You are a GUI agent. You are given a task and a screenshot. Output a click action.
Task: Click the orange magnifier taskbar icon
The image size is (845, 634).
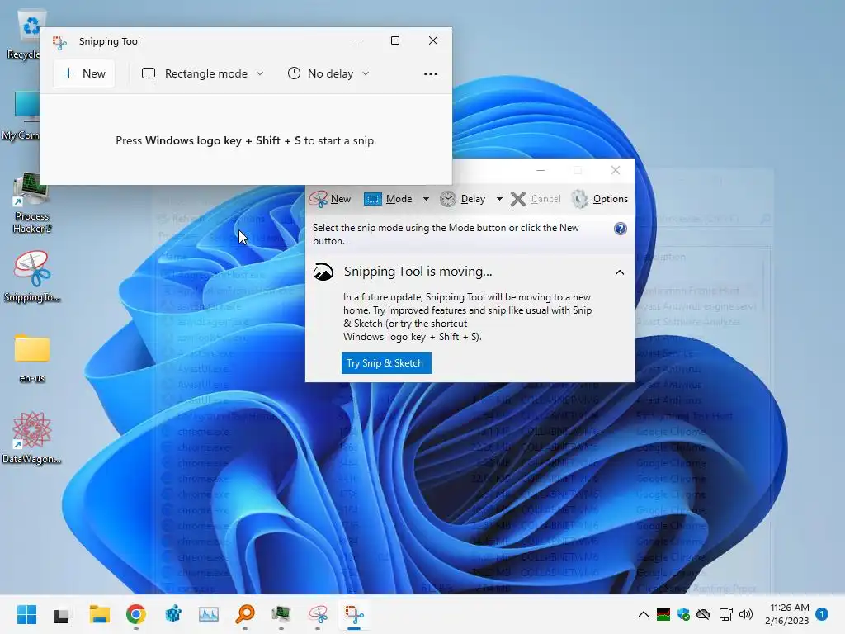click(245, 614)
